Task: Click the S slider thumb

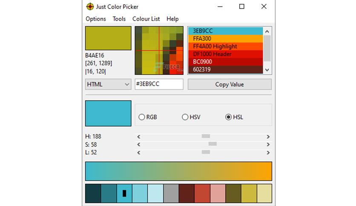Action: point(212,144)
